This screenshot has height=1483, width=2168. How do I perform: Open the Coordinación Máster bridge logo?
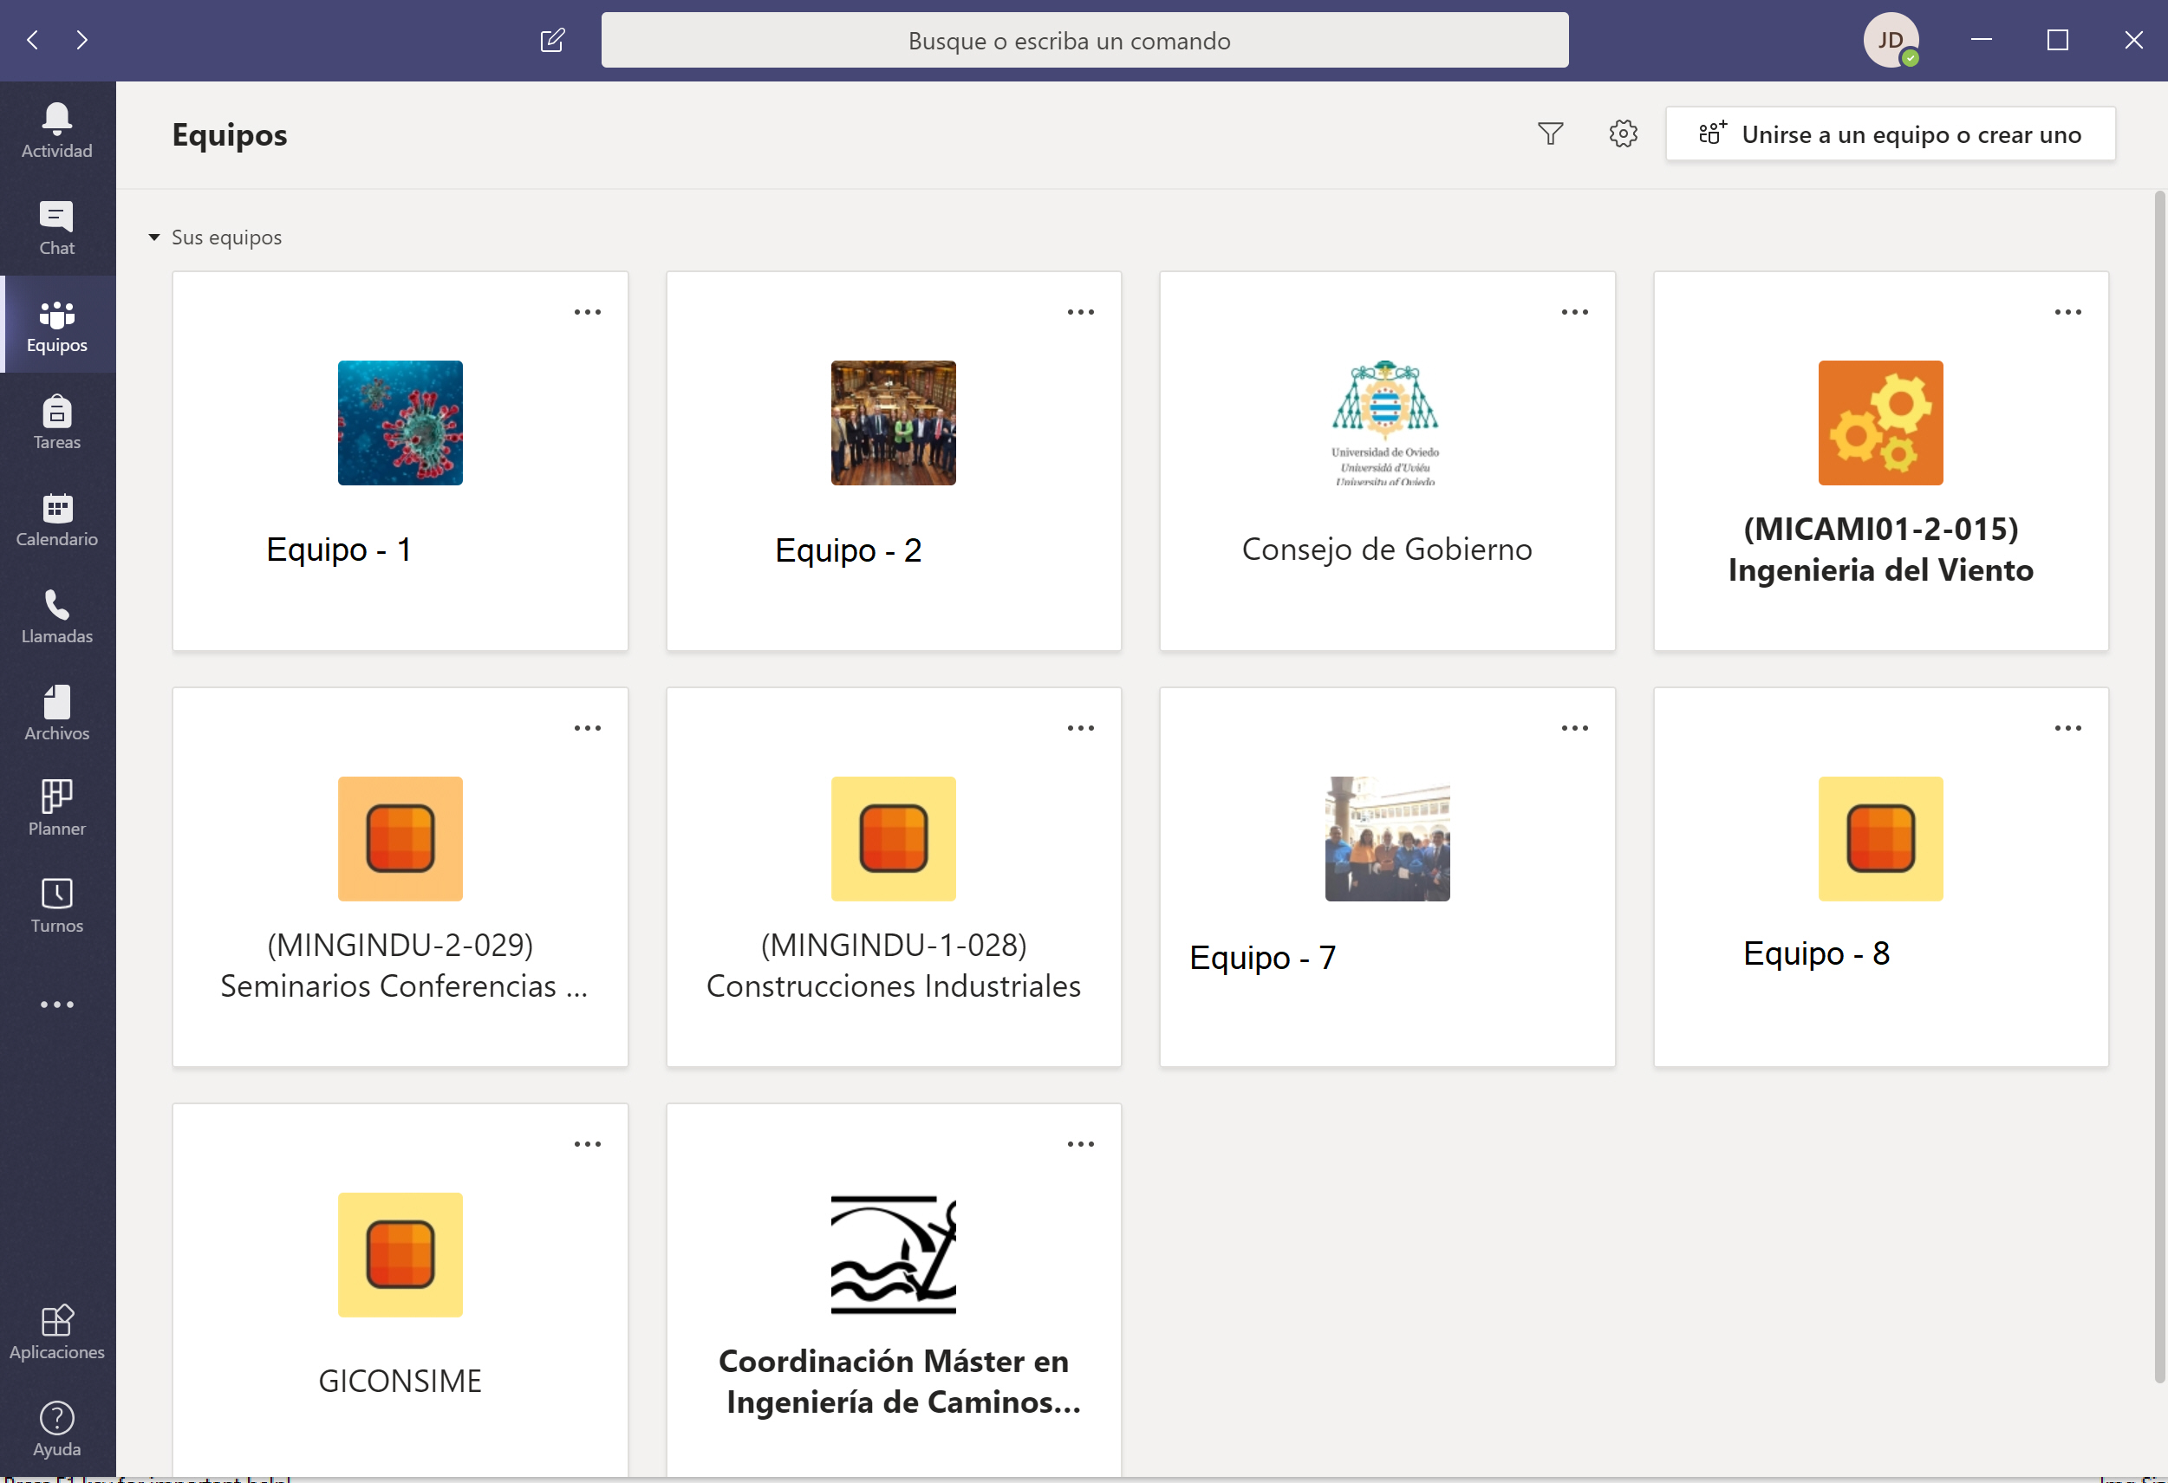894,1254
